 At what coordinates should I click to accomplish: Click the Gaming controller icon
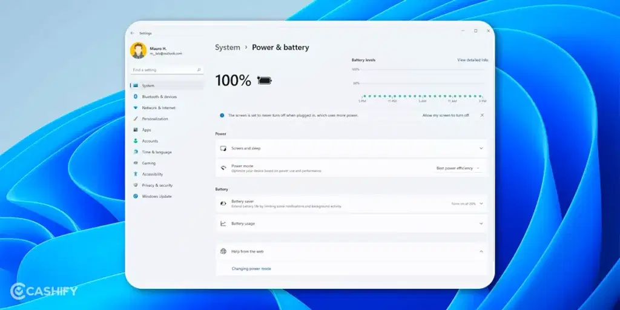click(x=135, y=163)
